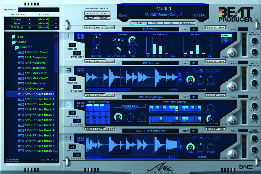Mute slot 2 AMG HotHats
Image resolution: width=261 pixels, height=174 pixels.
tap(100, 61)
